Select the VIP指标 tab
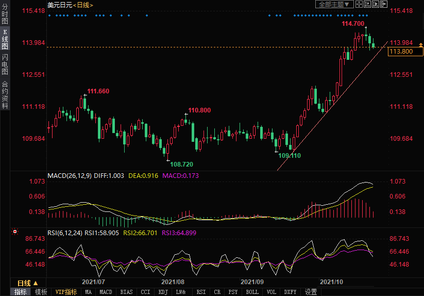 coord(66,292)
